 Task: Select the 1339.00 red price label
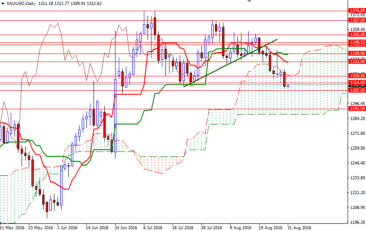pos(357,53)
